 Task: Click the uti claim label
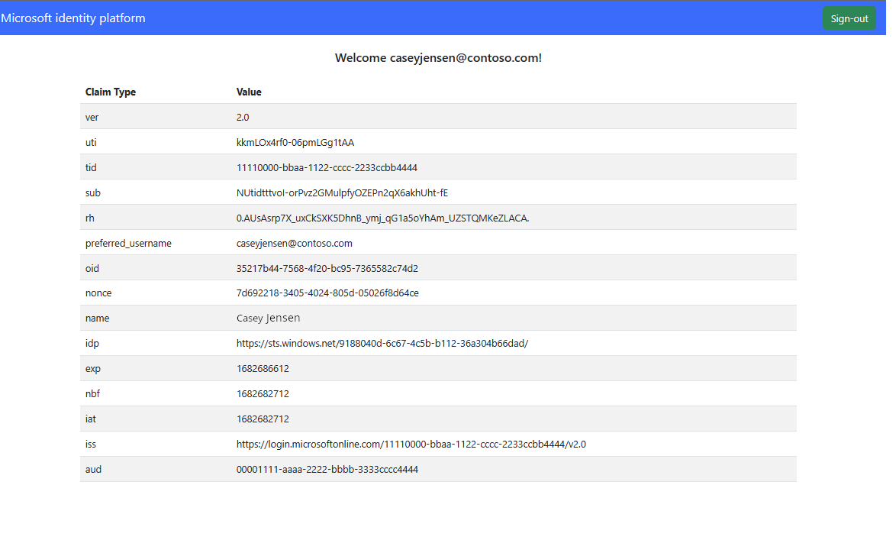click(x=91, y=142)
